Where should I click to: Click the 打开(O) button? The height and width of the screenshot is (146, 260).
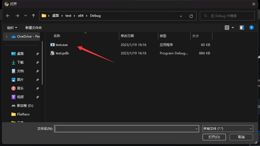click(214, 137)
